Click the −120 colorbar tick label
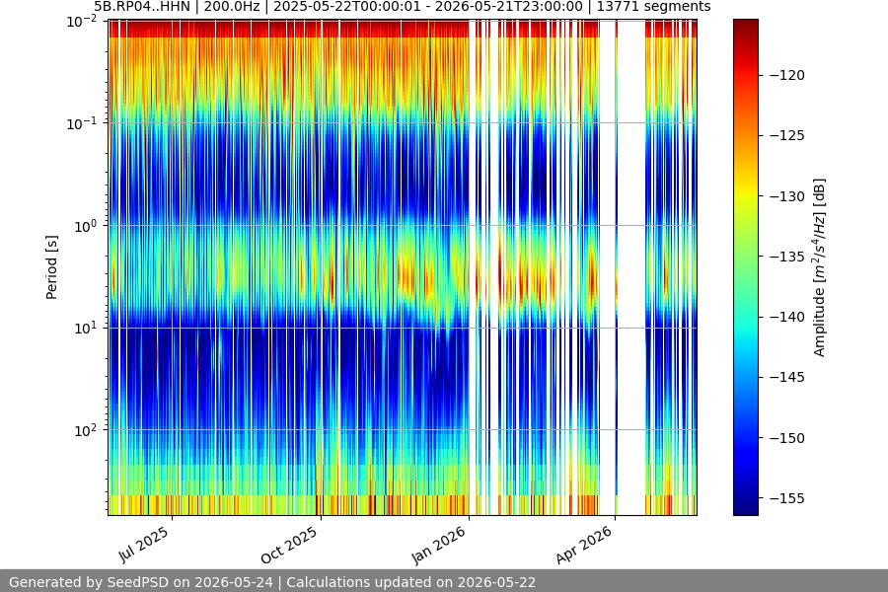The image size is (888, 592). click(x=787, y=75)
